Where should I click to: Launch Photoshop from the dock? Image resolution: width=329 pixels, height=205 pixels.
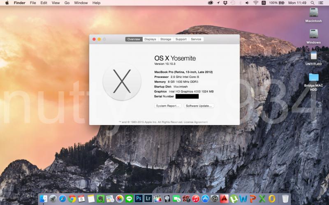(139, 199)
